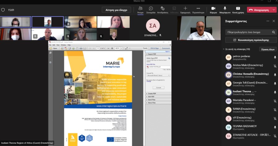Select participant RANIA (Επισκέπτης) in the list
Image resolution: width=278 pixels, height=146 pixels.
point(250,110)
